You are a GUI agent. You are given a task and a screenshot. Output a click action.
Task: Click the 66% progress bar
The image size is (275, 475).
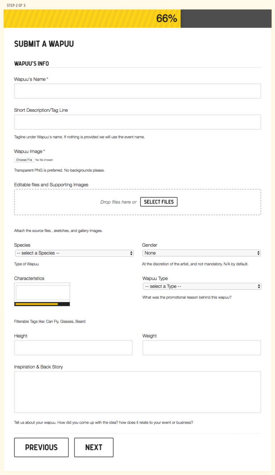[x=92, y=19]
